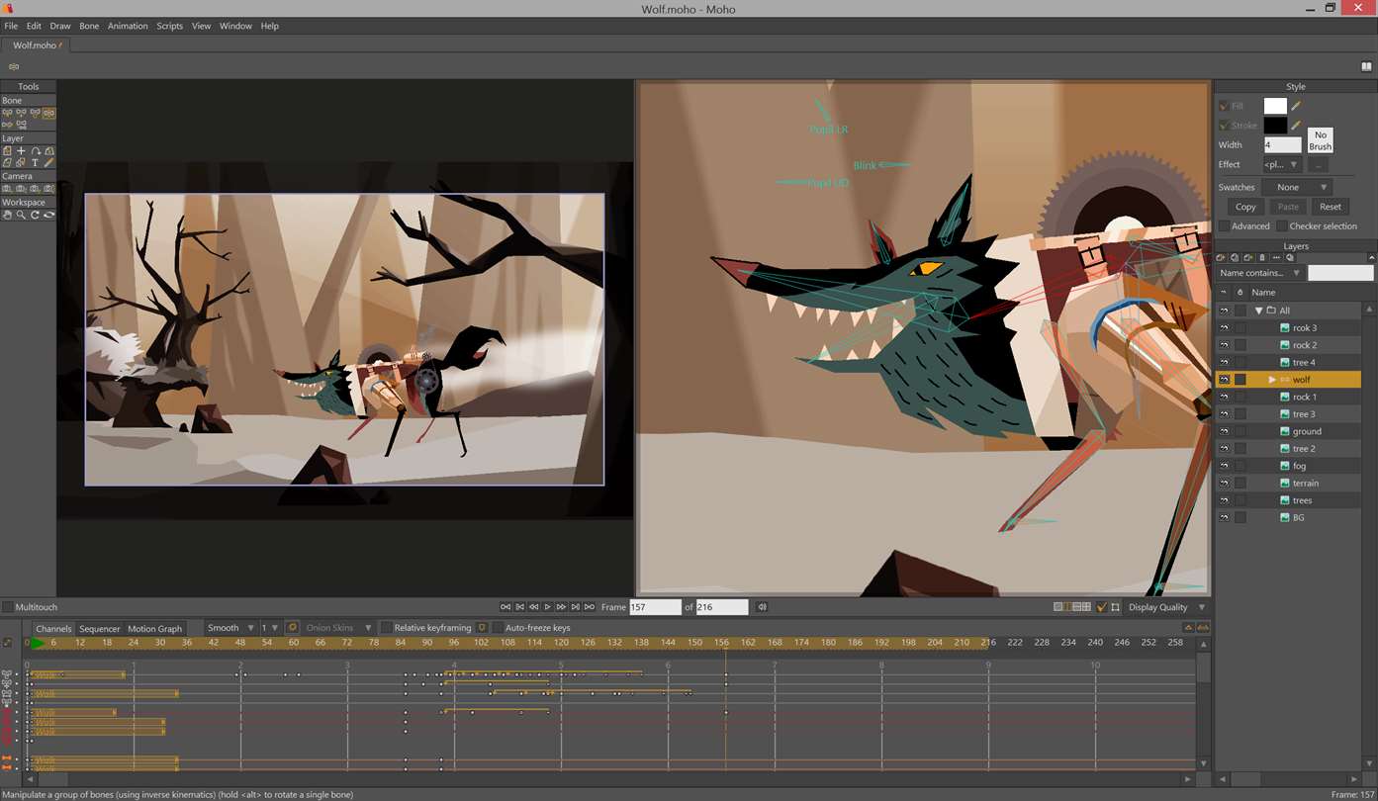
Task: Enable the Advanced style checkbox
Action: click(1225, 226)
